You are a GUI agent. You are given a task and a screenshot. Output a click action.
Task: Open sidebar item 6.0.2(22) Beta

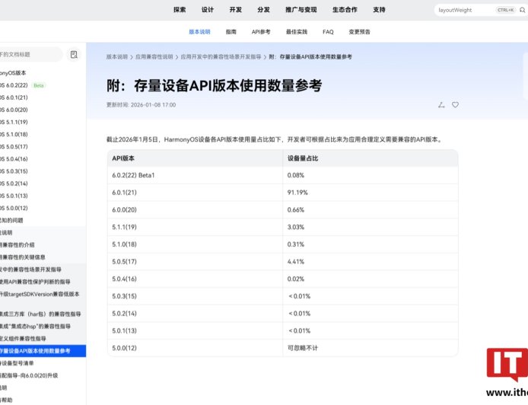click(x=23, y=85)
